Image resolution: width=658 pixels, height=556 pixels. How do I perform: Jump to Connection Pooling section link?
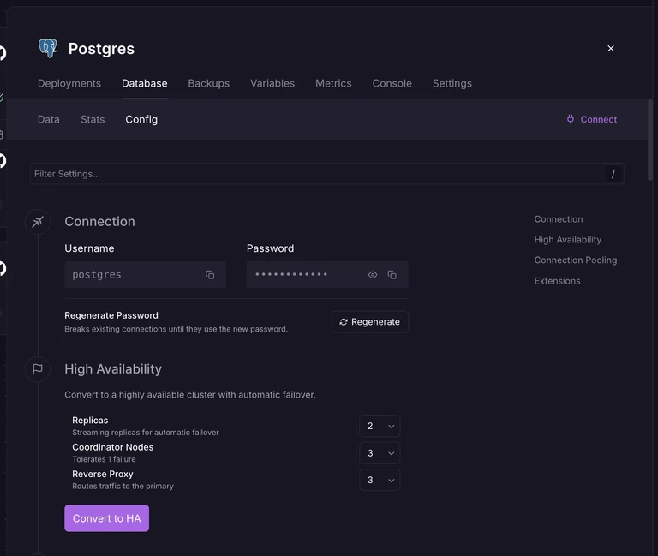click(x=576, y=260)
